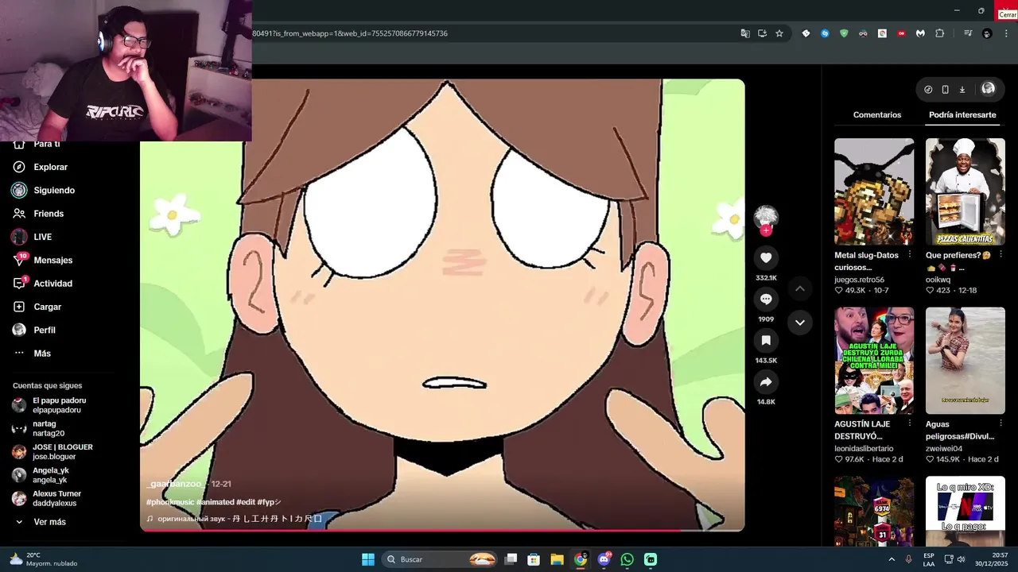Open Aguas peligrosas video thumbnail
Screen dimensions: 1018x572
[x=965, y=361]
